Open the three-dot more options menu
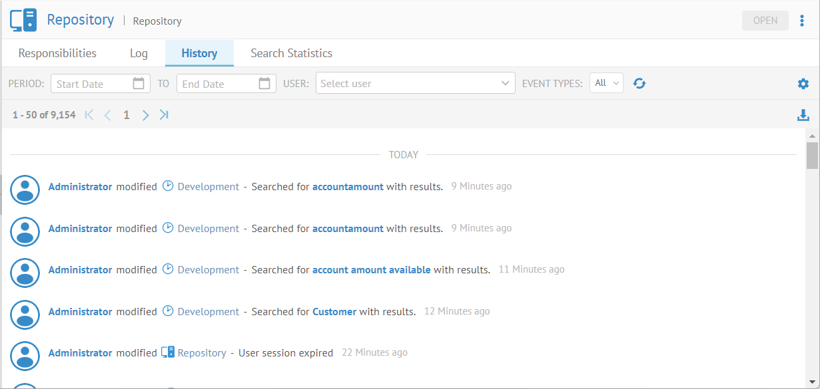The image size is (820, 389). 802,21
